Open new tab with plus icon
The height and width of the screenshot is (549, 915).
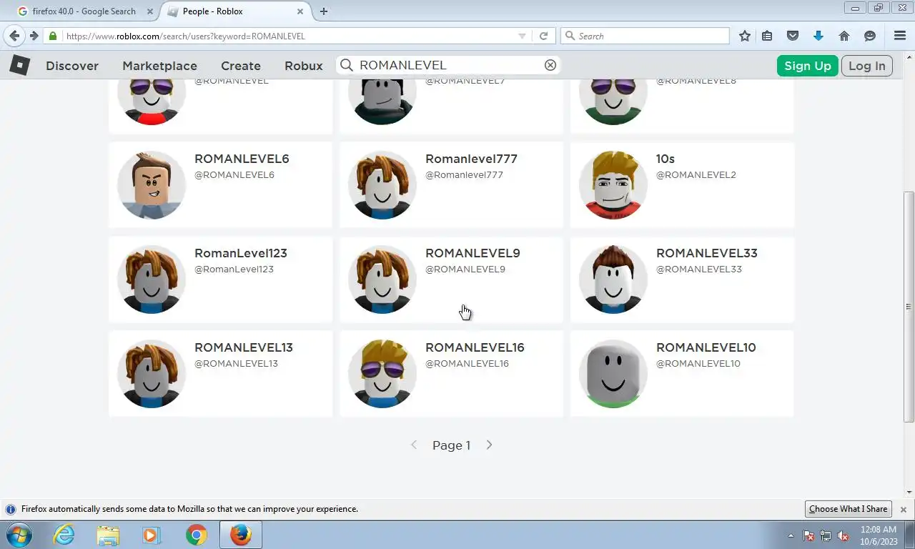tap(324, 11)
